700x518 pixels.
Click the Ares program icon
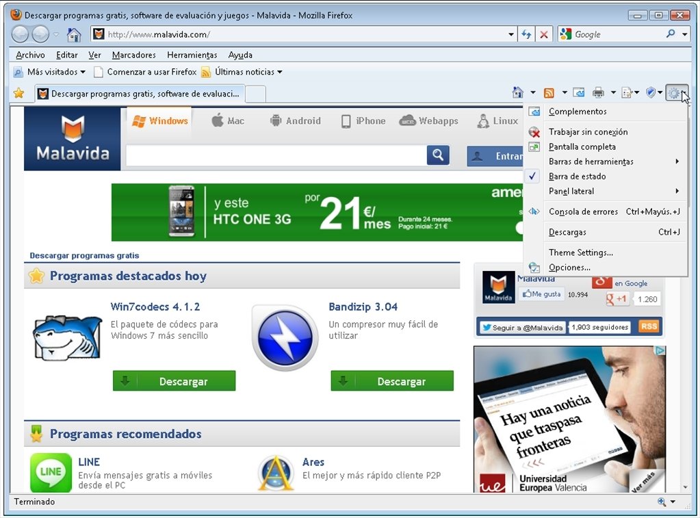click(276, 473)
